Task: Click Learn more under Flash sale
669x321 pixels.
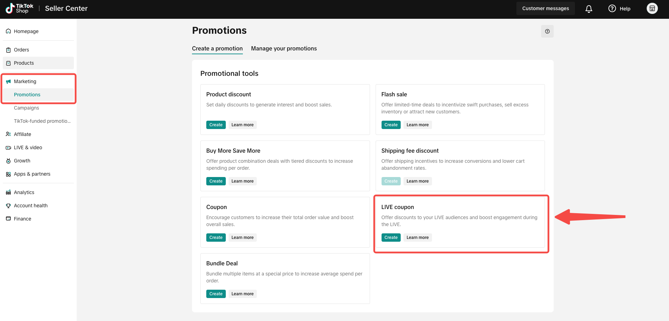Action: pos(417,125)
